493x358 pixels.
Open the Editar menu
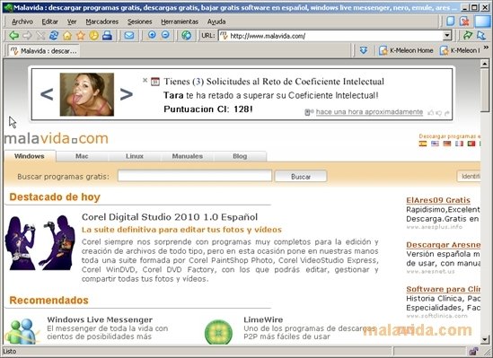49,22
